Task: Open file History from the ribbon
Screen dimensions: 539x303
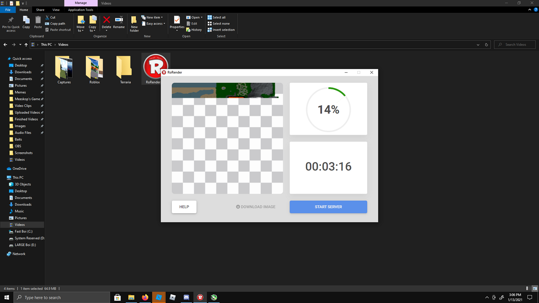Action: pyautogui.click(x=194, y=30)
